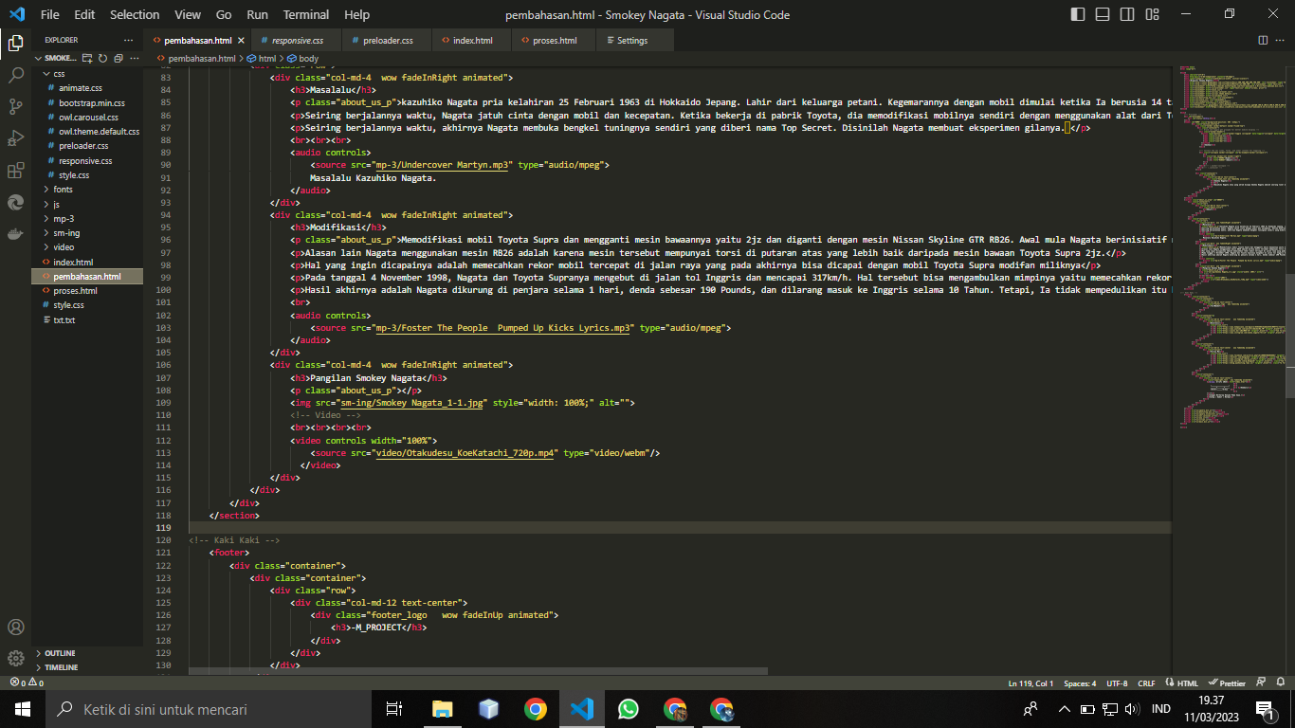Expand the js folder
The height and width of the screenshot is (728, 1295).
click(87, 204)
